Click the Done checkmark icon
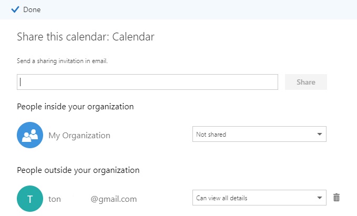Image resolution: width=357 pixels, height=216 pixels. click(x=15, y=9)
